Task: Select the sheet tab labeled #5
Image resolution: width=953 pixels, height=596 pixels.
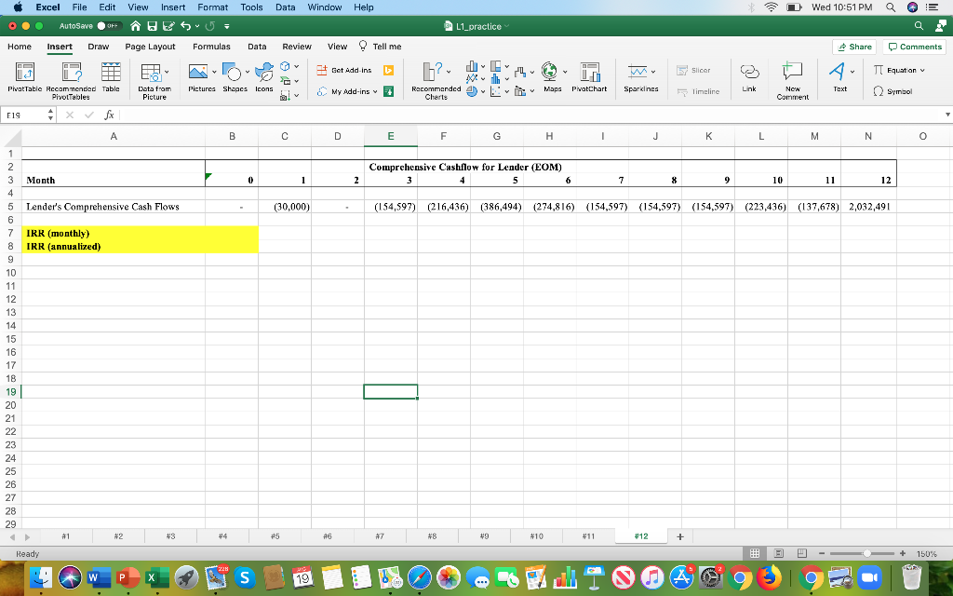Action: pyautogui.click(x=274, y=535)
